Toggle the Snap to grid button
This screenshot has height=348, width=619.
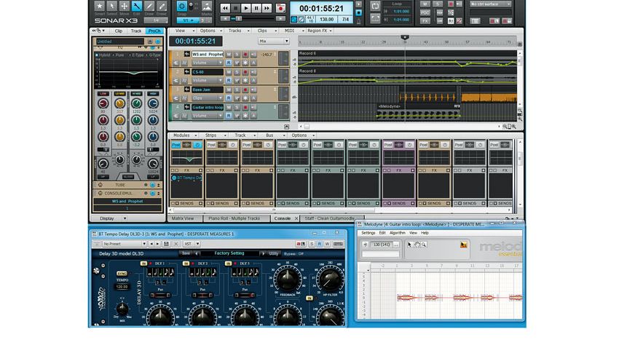coord(181,7)
